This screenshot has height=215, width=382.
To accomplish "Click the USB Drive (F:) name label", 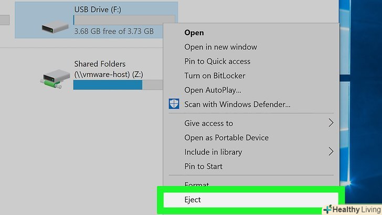I will pyautogui.click(x=98, y=9).
